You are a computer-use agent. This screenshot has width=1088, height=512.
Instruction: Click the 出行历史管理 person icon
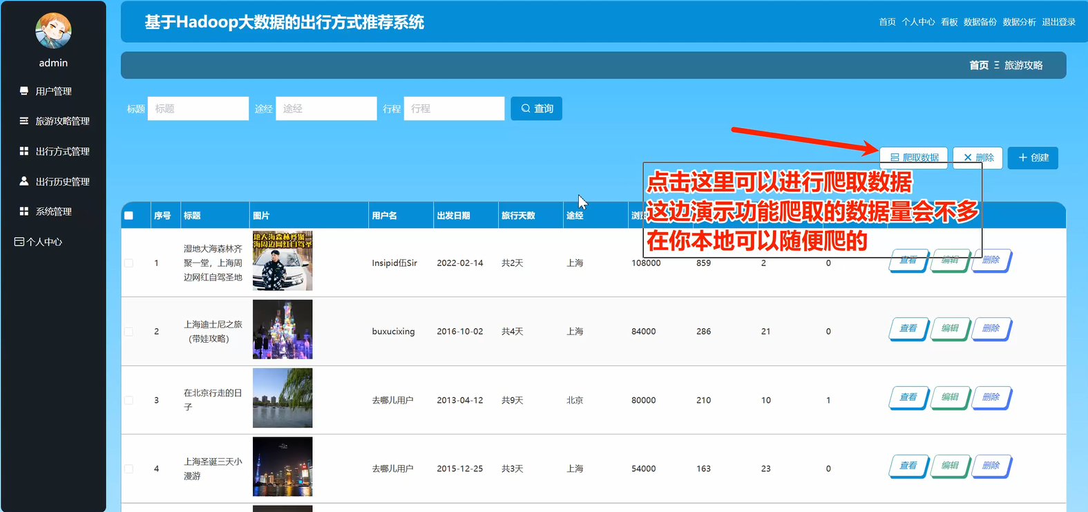click(x=24, y=181)
